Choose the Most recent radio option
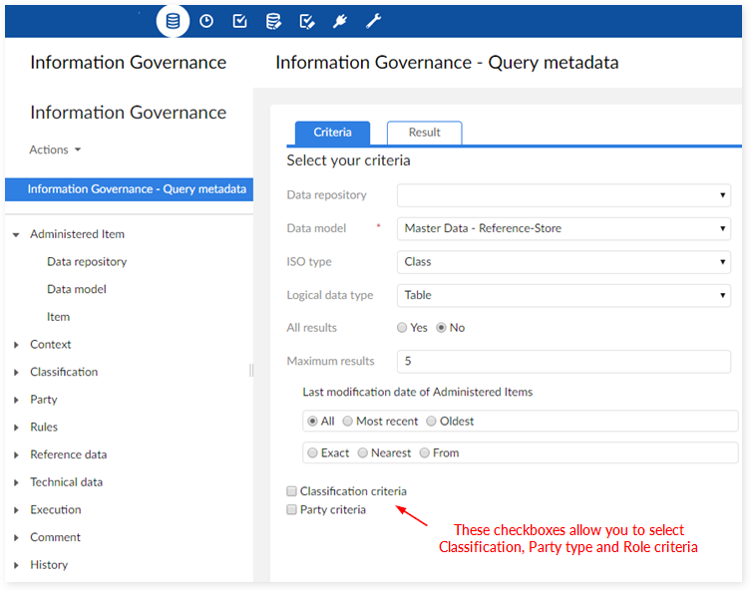Screen dimensions: 751x591 pos(348,422)
